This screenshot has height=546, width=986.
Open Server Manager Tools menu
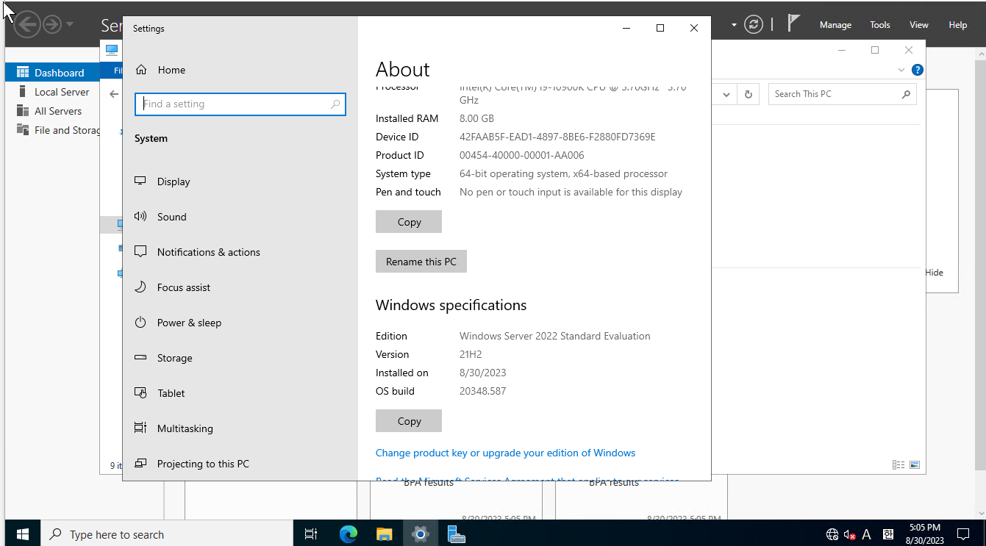pos(880,25)
